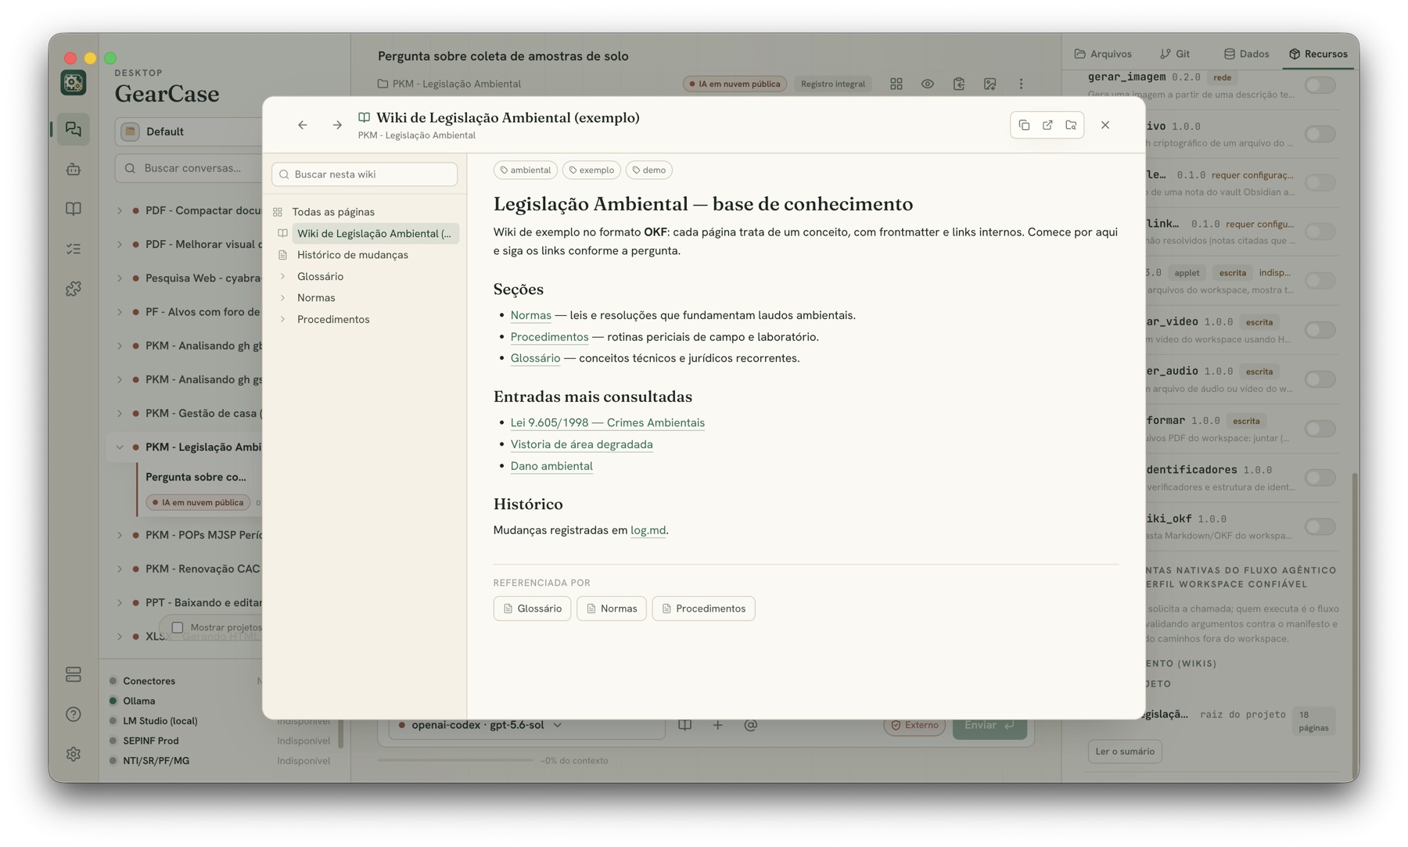Open the agents robot icon in left rail
This screenshot has height=847, width=1408.
(74, 169)
